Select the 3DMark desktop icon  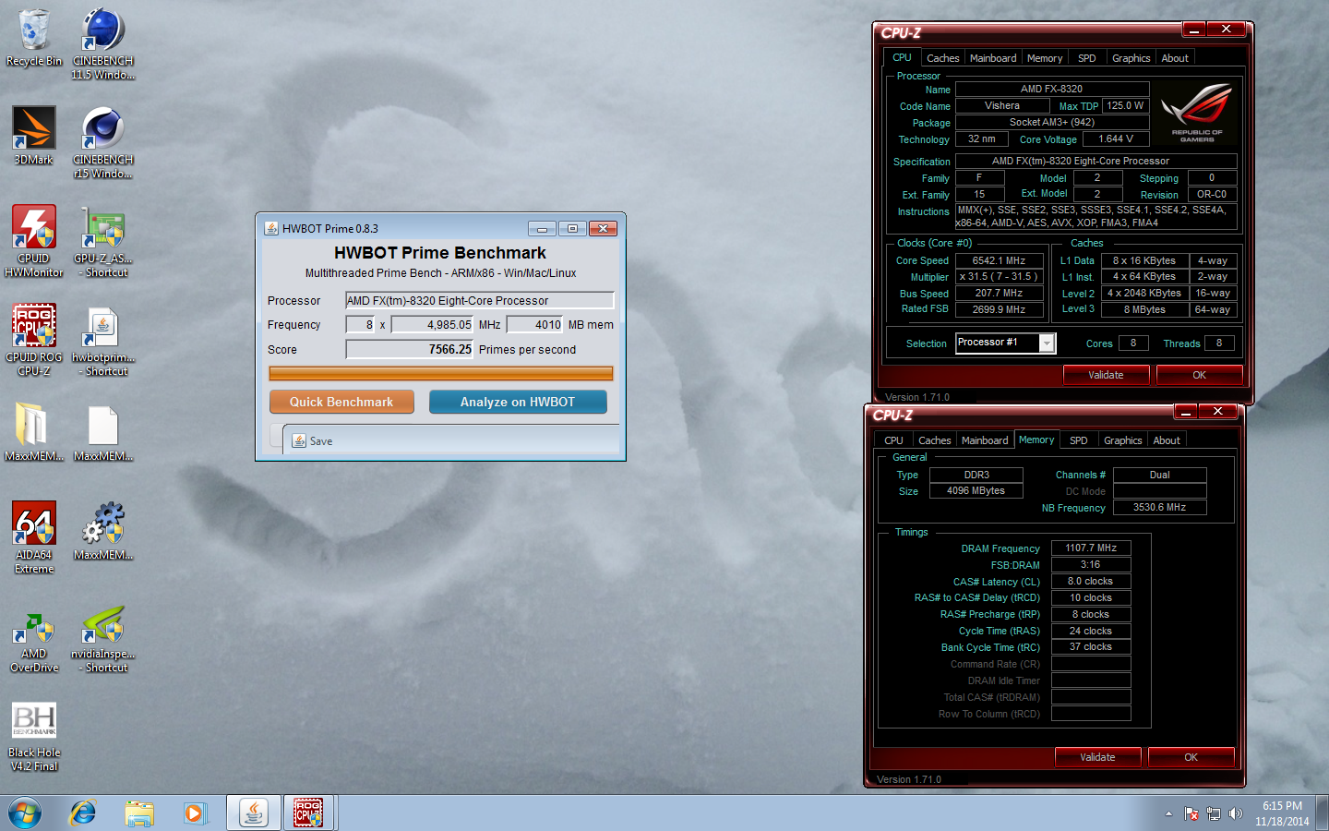[34, 136]
